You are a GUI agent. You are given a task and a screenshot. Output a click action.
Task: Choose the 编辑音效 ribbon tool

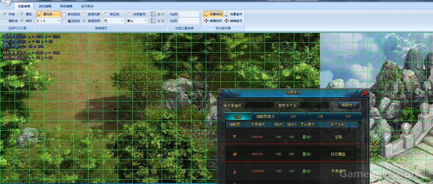tap(233, 21)
